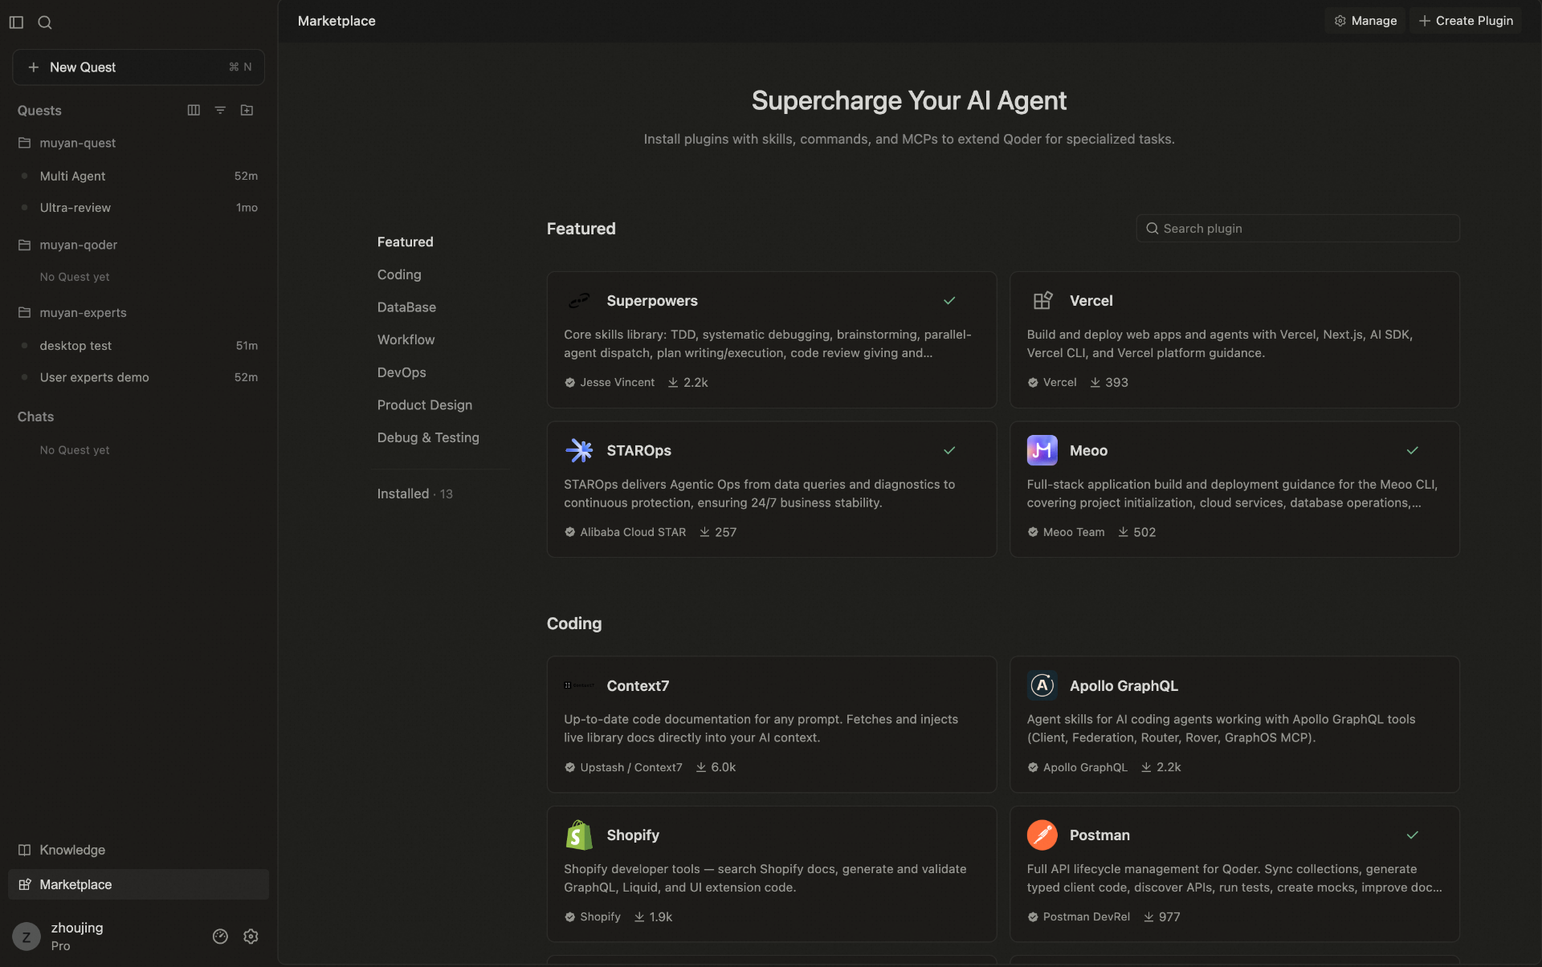Viewport: 1542px width, 967px height.
Task: Click the zhoujing user avatar
Action: point(27,937)
